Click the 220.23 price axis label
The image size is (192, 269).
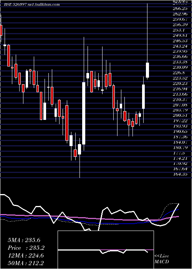point(180,83)
